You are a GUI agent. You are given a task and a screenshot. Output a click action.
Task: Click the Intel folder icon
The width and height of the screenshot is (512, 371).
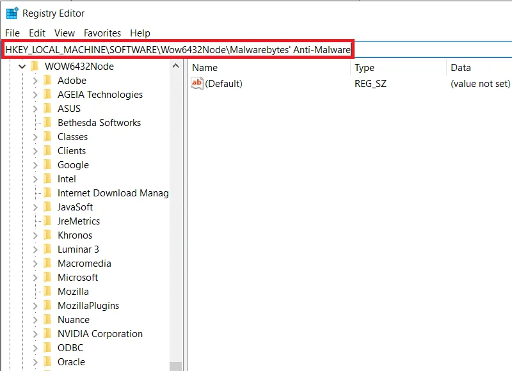click(x=47, y=179)
